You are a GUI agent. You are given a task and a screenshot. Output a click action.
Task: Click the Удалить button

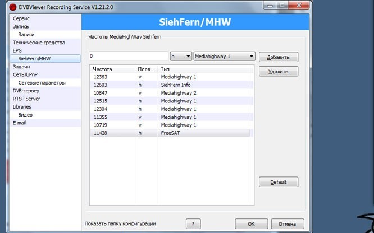point(278,72)
